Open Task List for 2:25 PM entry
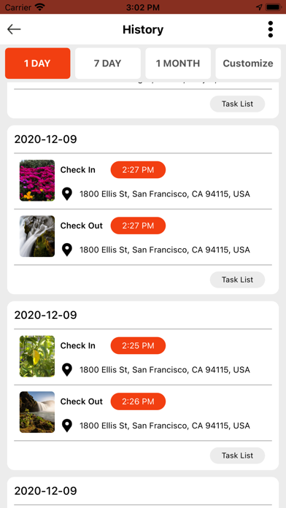Screen dimensions: 286x508 [237, 455]
